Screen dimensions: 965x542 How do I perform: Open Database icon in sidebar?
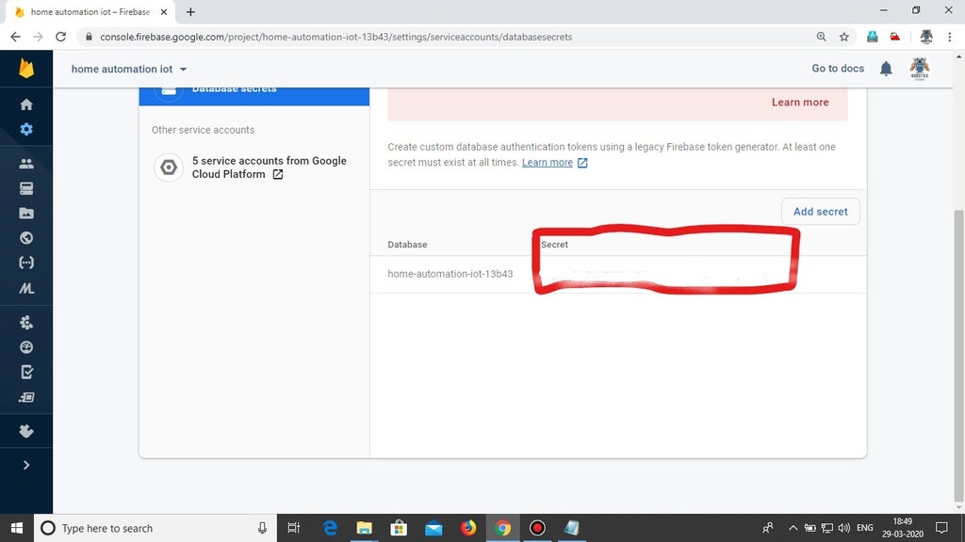pos(25,188)
